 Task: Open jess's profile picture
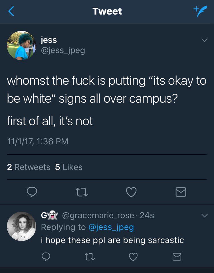click(x=21, y=45)
